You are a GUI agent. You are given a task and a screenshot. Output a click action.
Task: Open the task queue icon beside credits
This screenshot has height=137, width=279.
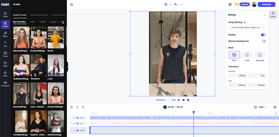click(230, 5)
